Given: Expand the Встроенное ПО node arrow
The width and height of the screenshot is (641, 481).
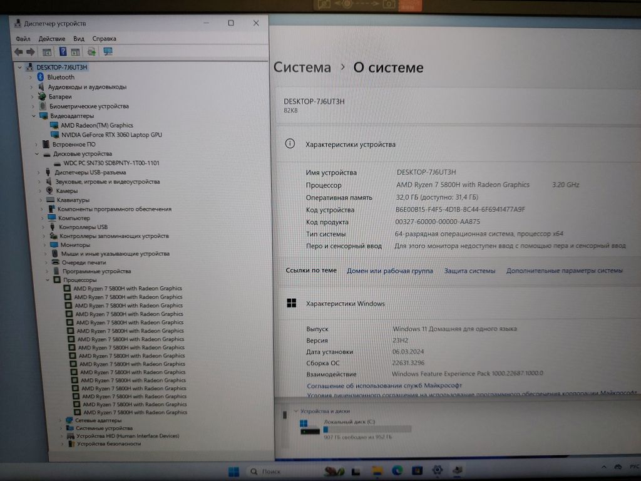Looking at the screenshot, I should pos(36,145).
